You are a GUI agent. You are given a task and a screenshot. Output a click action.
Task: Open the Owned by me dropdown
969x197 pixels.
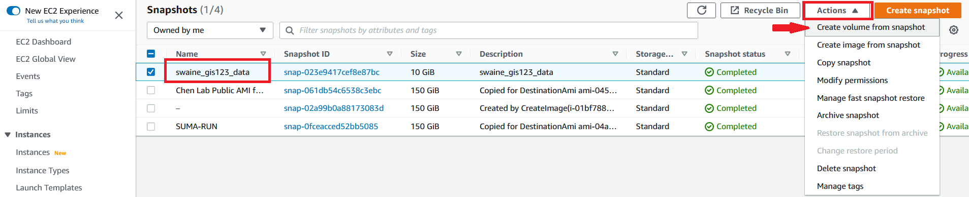coord(210,30)
